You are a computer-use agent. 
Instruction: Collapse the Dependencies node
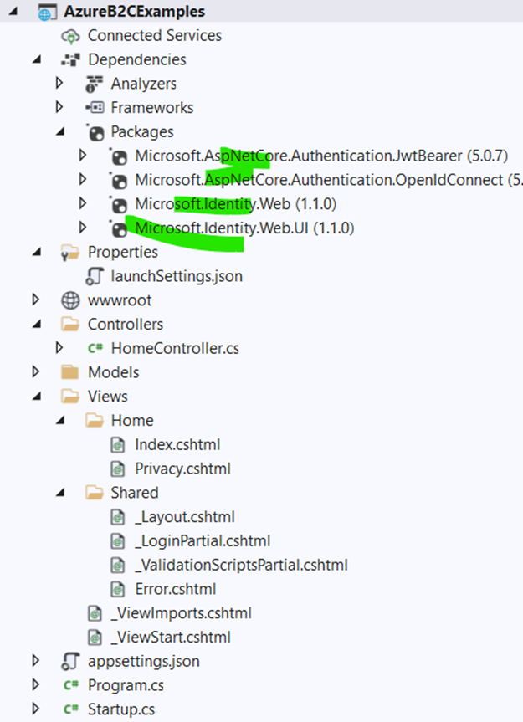[36, 60]
